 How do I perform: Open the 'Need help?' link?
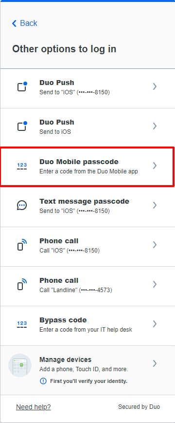click(34, 407)
